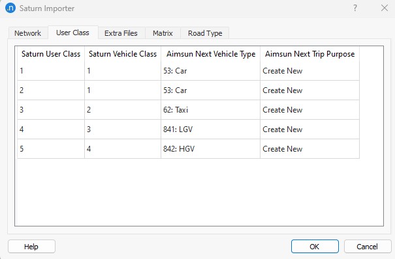395x259 pixels.
Task: Click the Help button
Action: pyautogui.click(x=31, y=247)
